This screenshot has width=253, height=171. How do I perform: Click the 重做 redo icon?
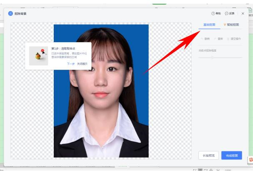point(214,39)
